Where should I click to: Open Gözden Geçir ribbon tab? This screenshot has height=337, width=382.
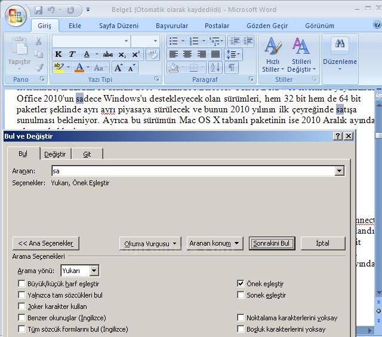(x=267, y=26)
